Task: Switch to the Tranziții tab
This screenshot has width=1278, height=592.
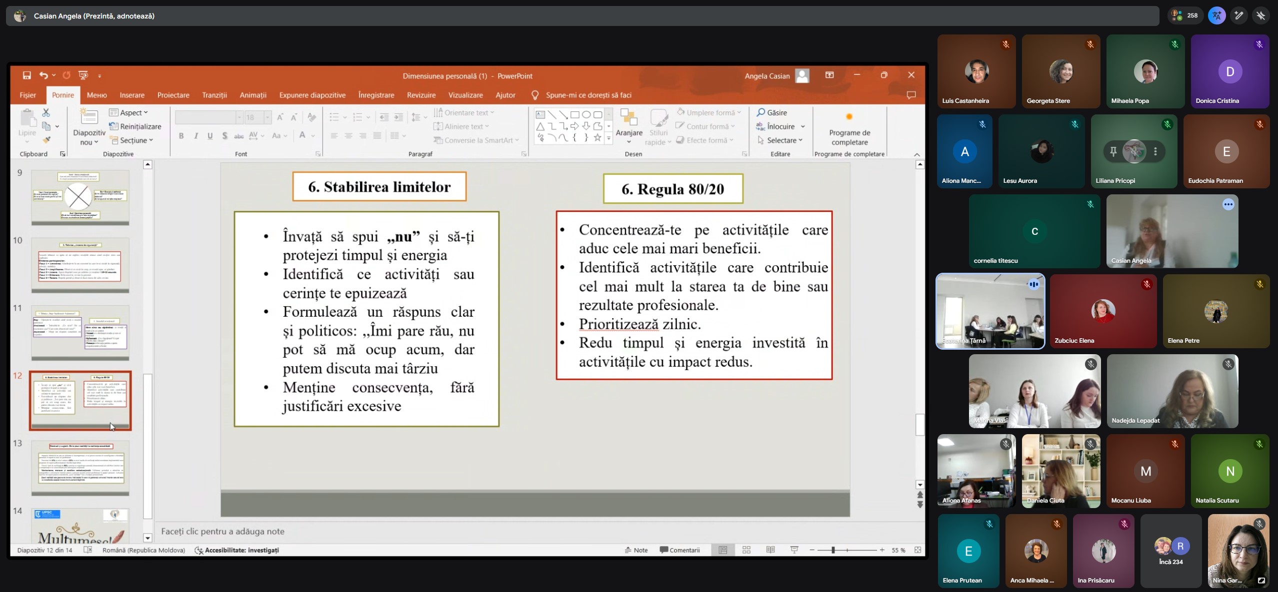Action: (x=214, y=95)
